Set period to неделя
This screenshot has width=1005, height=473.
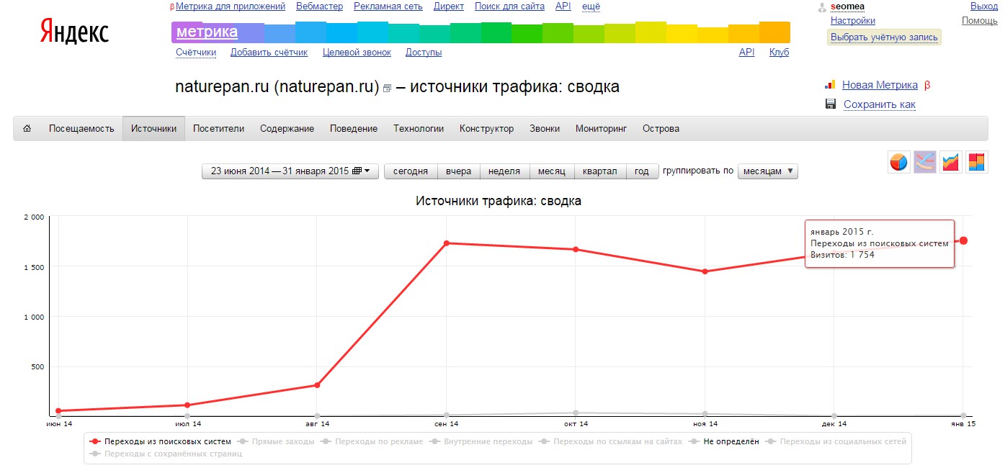(x=504, y=171)
